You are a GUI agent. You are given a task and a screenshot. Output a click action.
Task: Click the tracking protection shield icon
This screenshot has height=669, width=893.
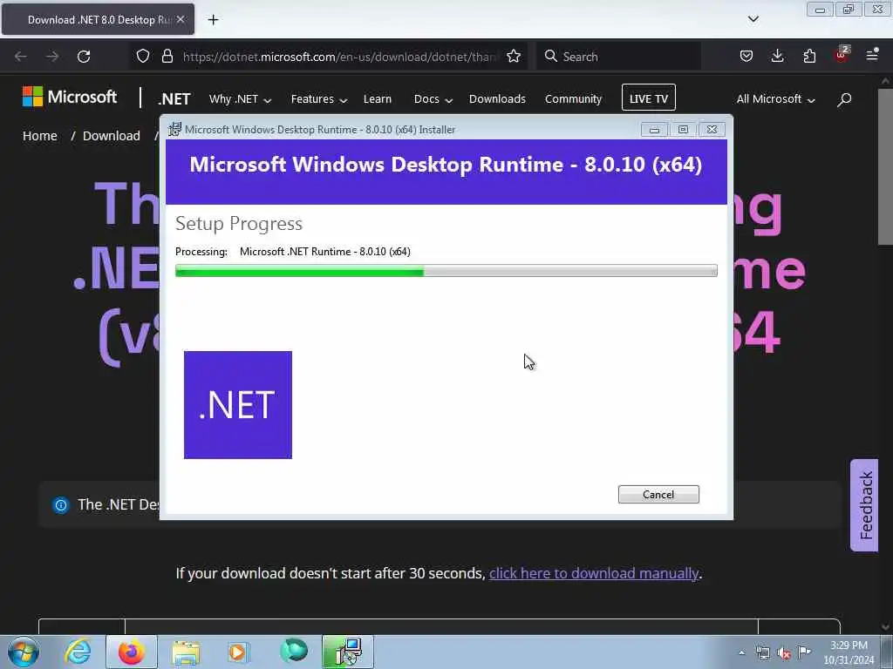click(x=143, y=57)
